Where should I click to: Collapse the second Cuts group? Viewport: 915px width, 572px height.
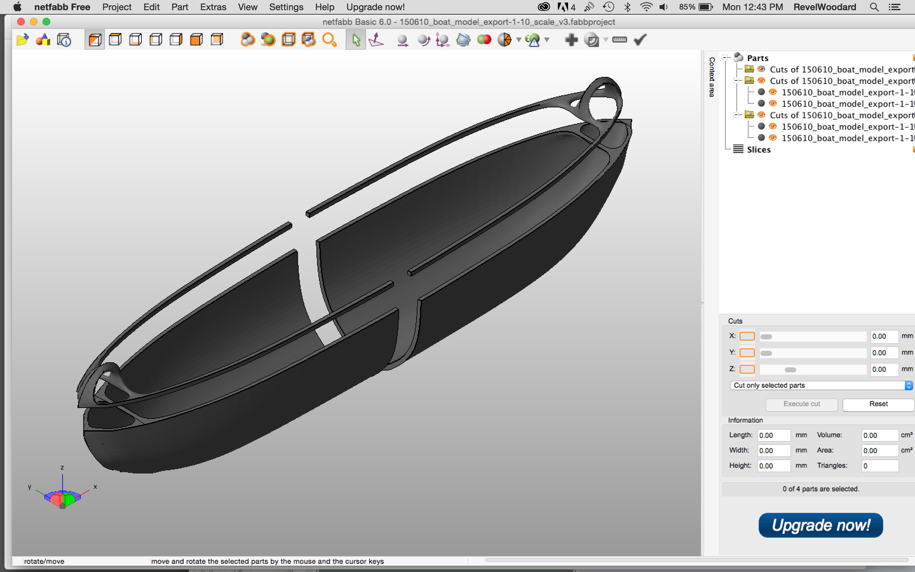pyautogui.click(x=736, y=81)
